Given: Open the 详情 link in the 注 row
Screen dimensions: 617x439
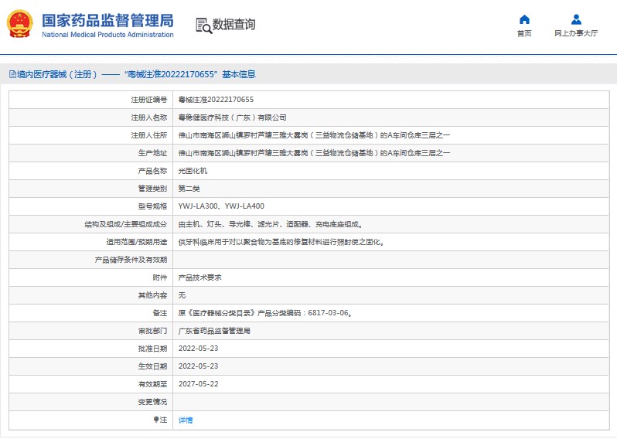Looking at the screenshot, I should coord(186,420).
